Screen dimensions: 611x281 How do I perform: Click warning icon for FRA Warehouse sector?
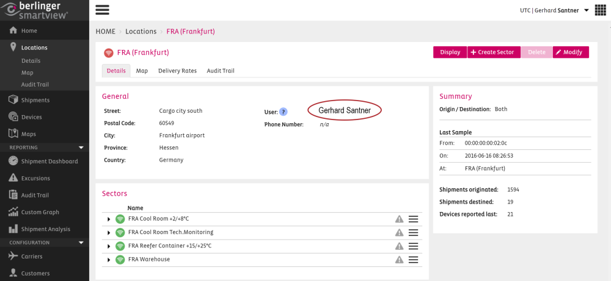coord(399,260)
